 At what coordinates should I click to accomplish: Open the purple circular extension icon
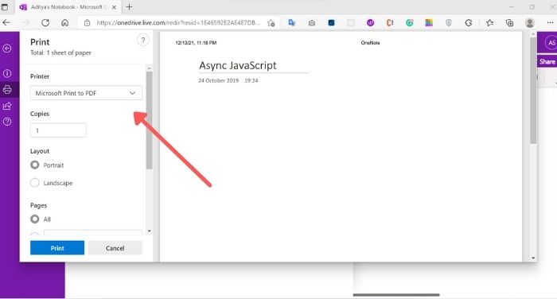[370, 23]
